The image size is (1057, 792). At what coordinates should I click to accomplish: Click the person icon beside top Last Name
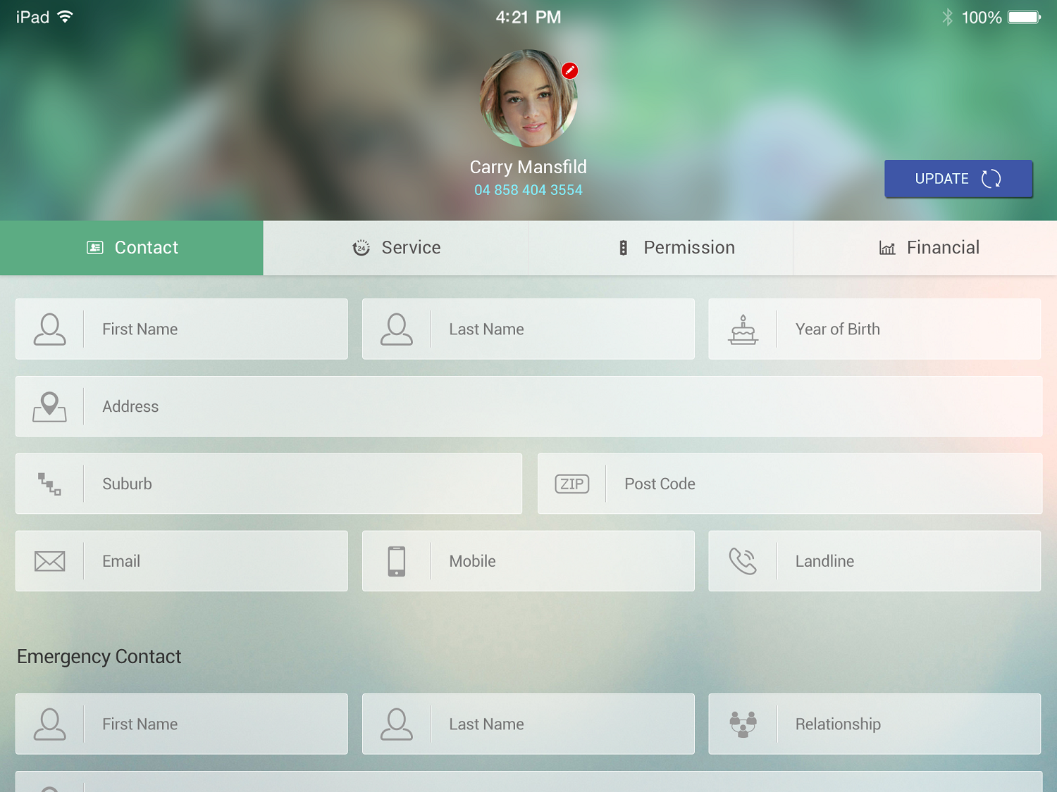tap(397, 329)
